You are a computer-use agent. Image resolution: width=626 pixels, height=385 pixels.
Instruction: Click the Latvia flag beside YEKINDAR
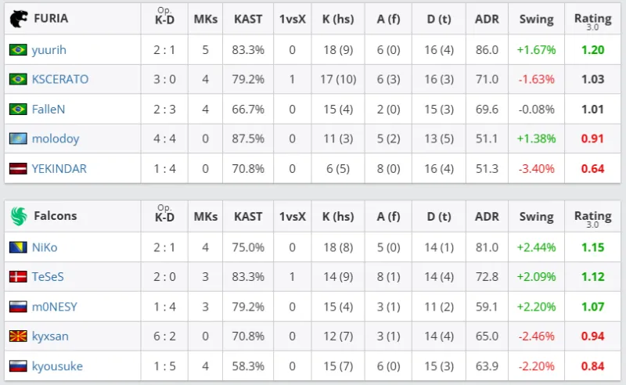(x=17, y=168)
